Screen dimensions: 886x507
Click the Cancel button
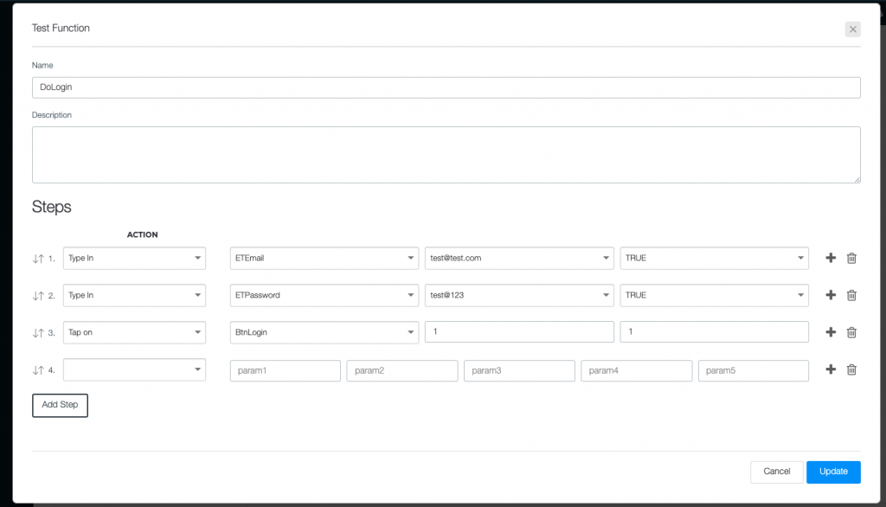click(776, 472)
